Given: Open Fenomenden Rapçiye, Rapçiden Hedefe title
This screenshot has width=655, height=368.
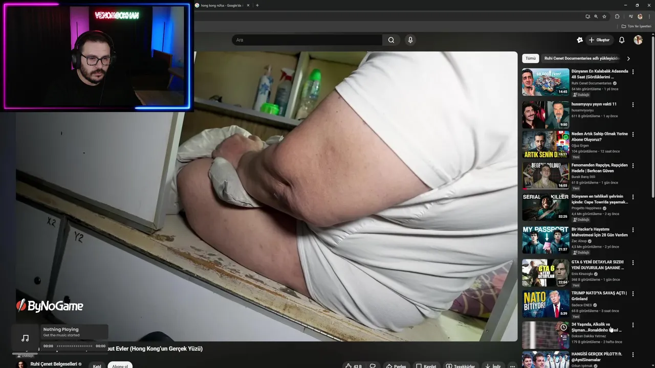Looking at the screenshot, I should click(599, 168).
